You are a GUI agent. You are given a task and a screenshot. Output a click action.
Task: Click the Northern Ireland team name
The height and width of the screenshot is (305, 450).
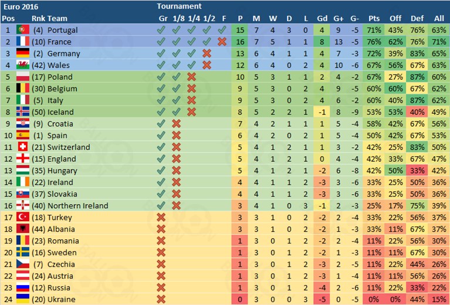click(77, 206)
